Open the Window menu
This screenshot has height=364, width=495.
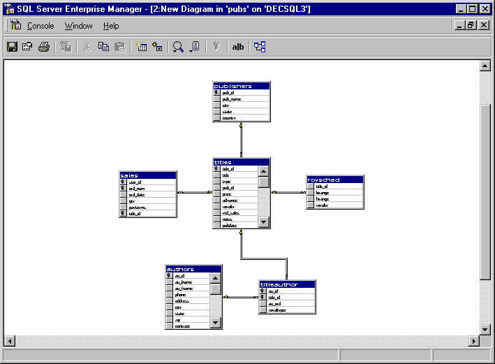79,26
